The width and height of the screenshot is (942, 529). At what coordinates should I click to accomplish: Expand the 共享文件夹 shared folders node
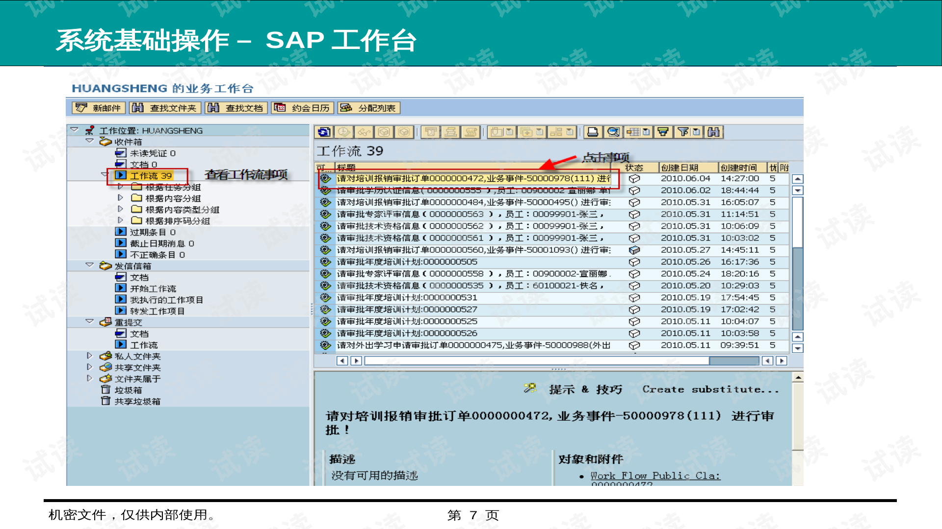[89, 367]
